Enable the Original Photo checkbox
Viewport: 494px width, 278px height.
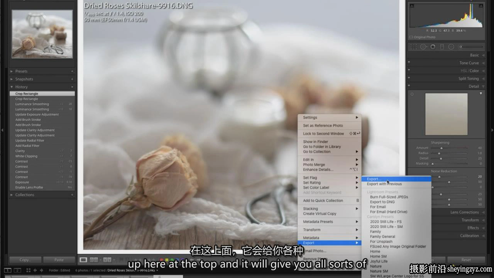pyautogui.click(x=411, y=37)
